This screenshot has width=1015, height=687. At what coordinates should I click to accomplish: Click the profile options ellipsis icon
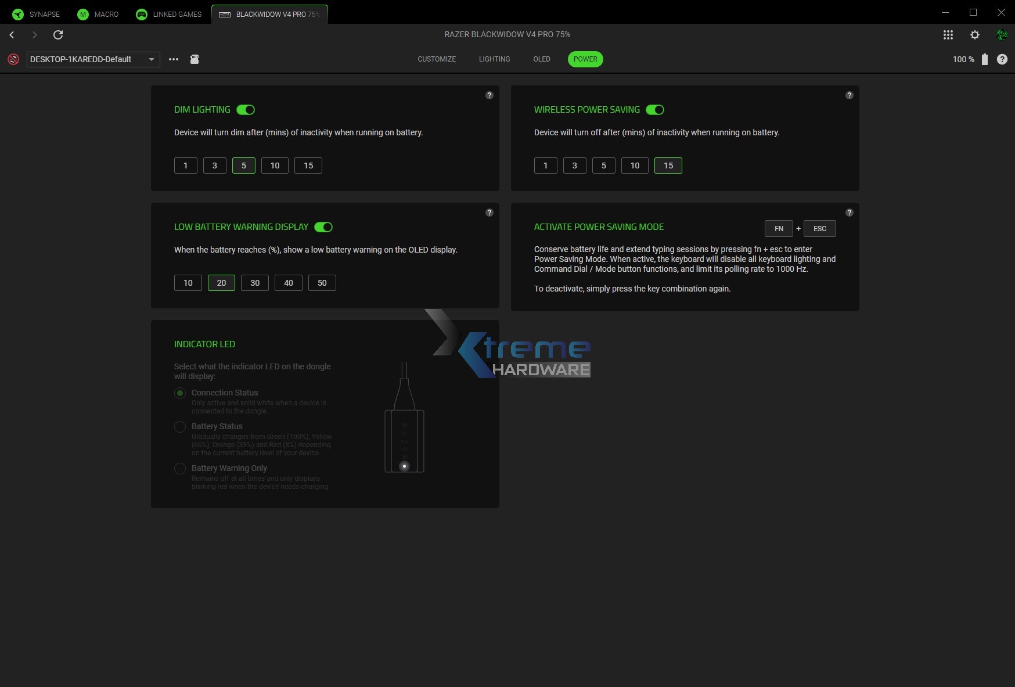[173, 59]
